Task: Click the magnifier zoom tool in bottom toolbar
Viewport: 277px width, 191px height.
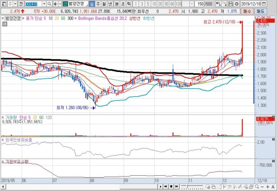Action: [257, 187]
